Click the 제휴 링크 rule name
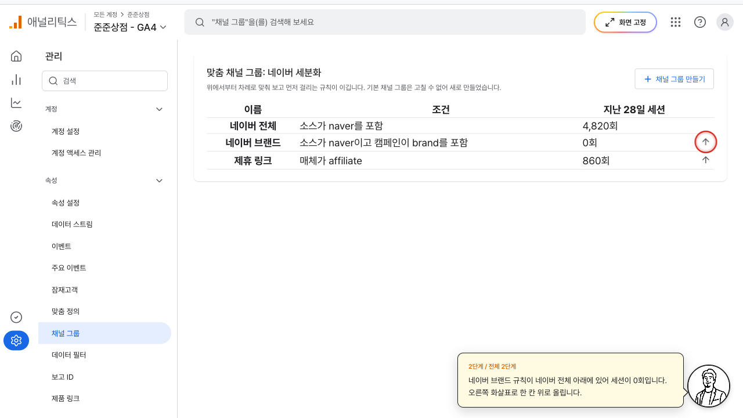Screen dimensions: 743x418 [253, 161]
